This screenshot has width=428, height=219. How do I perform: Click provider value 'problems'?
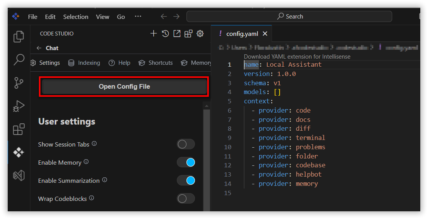[311, 147]
